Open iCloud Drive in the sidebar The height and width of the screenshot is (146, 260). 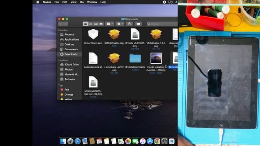click(69, 64)
